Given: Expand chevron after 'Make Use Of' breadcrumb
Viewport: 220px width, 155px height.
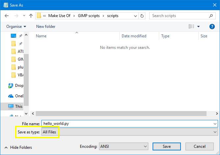Looking at the screenshot, I should pyautogui.click(x=74, y=16).
